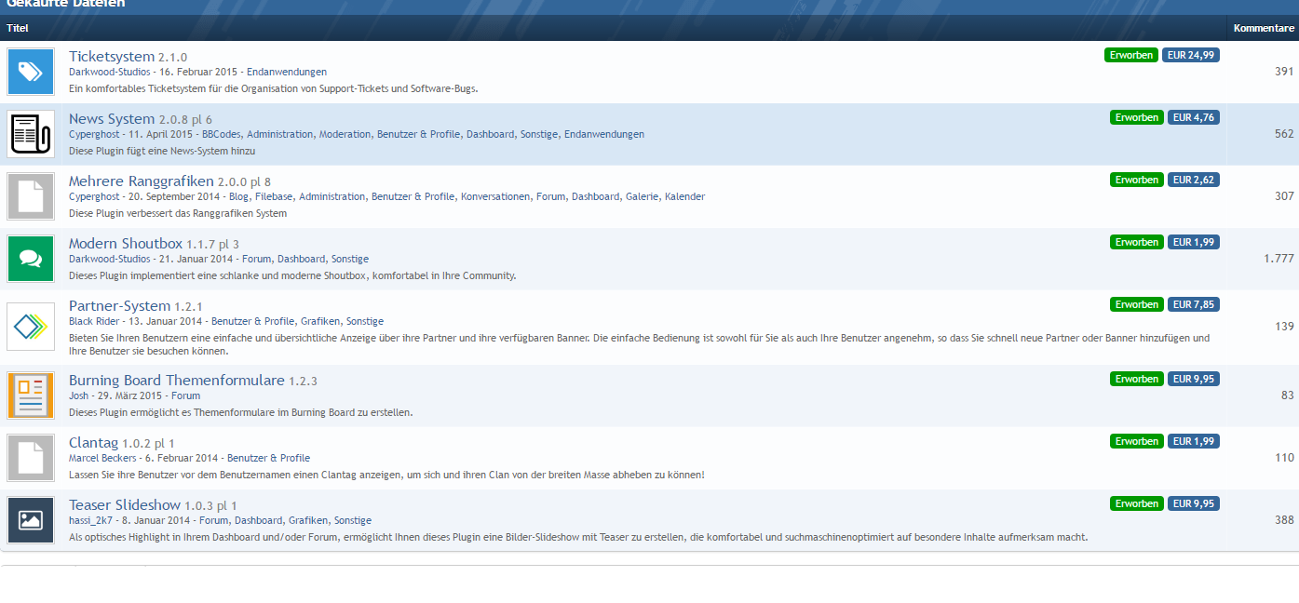Screen dimensions: 1299x603
Task: Click the EUR 24,99 price badge
Action: pos(1190,55)
